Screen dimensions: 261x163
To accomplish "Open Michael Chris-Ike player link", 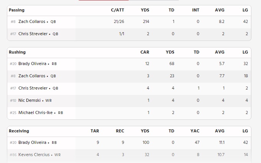I will (x=36, y=112).
